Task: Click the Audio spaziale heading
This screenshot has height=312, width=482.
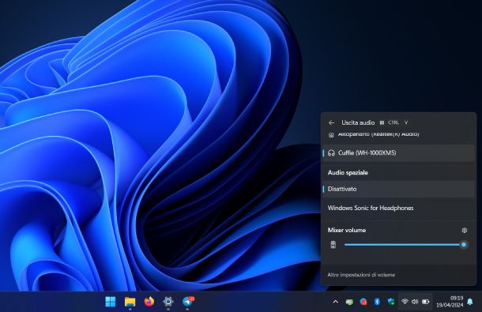Action: (x=348, y=173)
